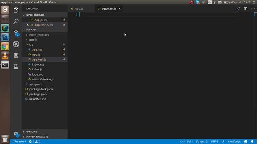Open App.js under src folder
This screenshot has height=144, width=257.
click(45, 54)
